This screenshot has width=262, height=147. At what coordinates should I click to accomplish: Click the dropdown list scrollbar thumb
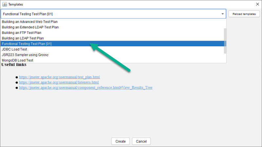click(225, 41)
